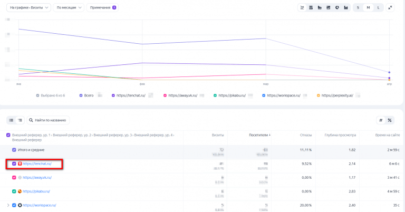
Task: Switch to pie chart view
Action: click(336, 7)
